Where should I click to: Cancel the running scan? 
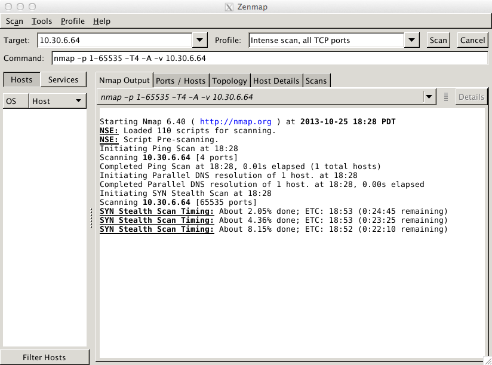(472, 40)
